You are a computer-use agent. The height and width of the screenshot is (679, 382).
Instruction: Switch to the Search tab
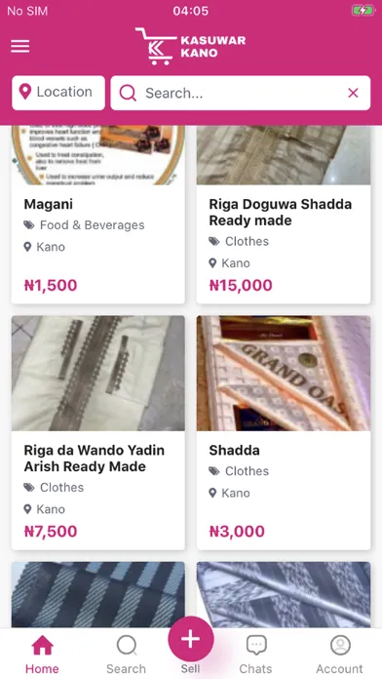coord(127,654)
